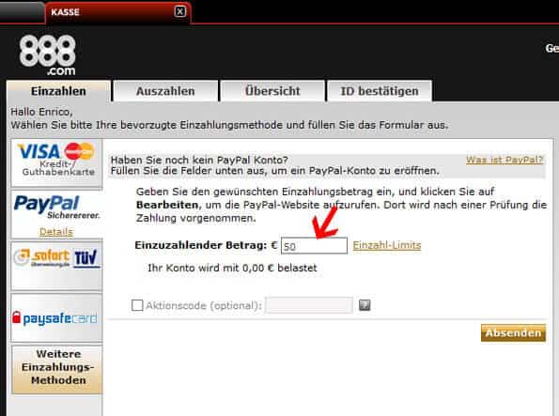This screenshot has height=416, width=559.
Task: Open Weitere Einzahlungs-Methoden
Action: [x=57, y=369]
